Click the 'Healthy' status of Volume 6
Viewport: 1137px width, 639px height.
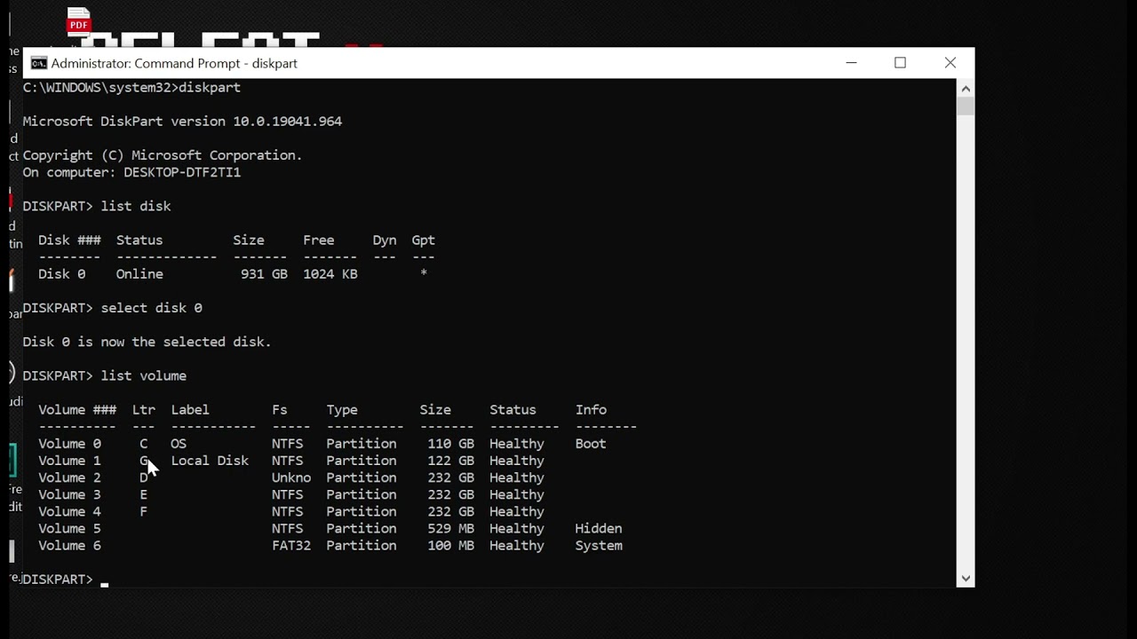pyautogui.click(x=517, y=546)
